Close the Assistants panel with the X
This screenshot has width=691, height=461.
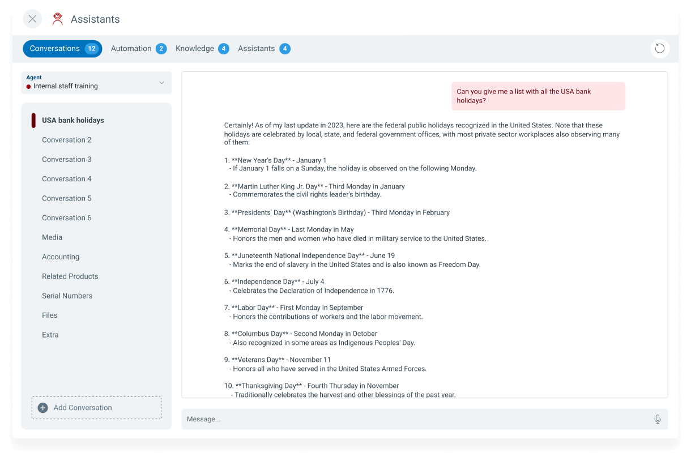[x=32, y=19]
